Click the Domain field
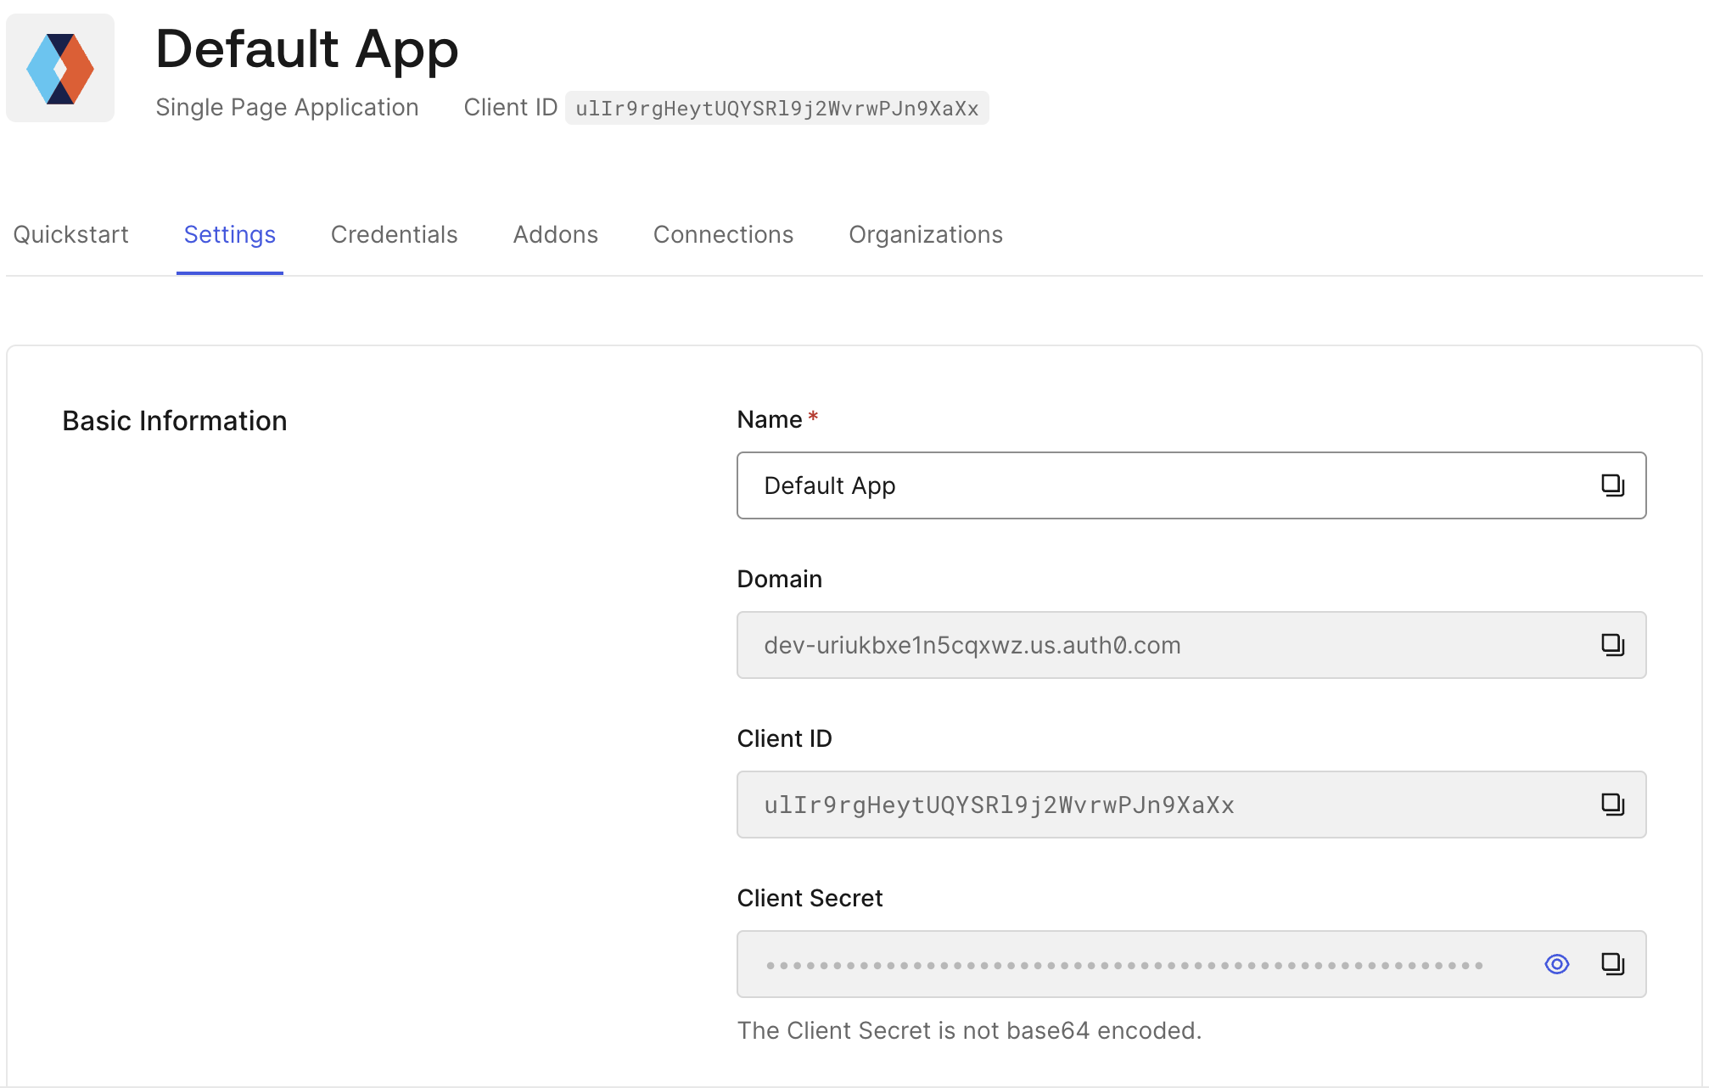The width and height of the screenshot is (1709, 1088). click(1103, 645)
